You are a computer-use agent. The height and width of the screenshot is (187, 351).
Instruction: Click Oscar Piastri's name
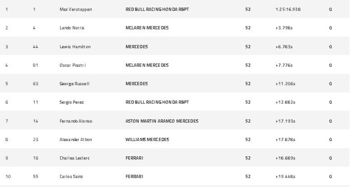coord(72,65)
